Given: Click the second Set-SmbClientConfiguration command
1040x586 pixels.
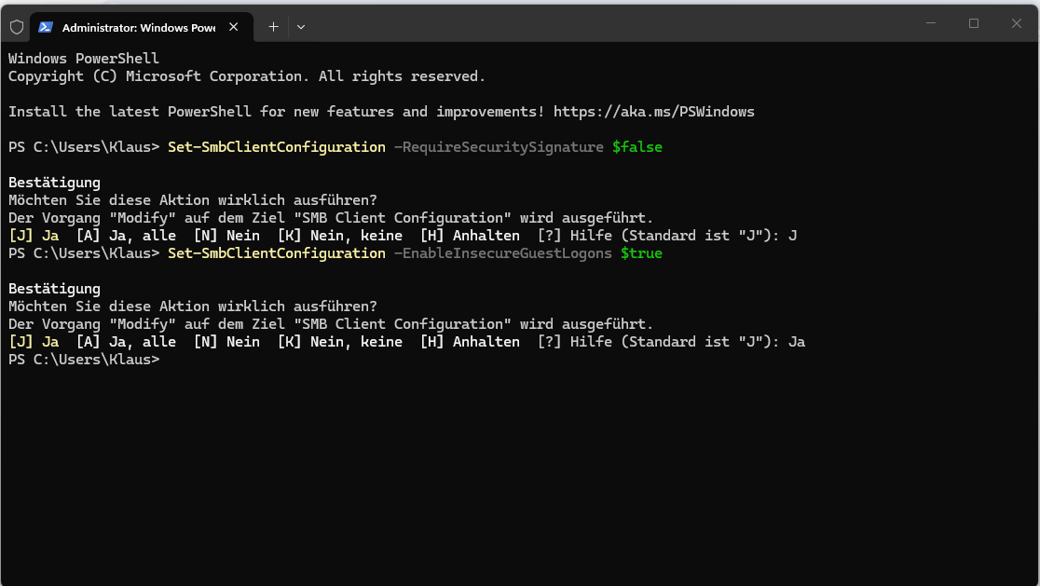Looking at the screenshot, I should pos(277,253).
